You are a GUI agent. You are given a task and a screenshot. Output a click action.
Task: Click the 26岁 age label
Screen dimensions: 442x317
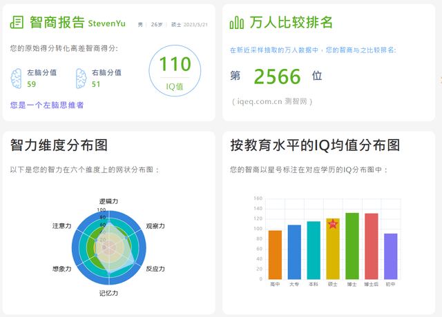tap(157, 25)
